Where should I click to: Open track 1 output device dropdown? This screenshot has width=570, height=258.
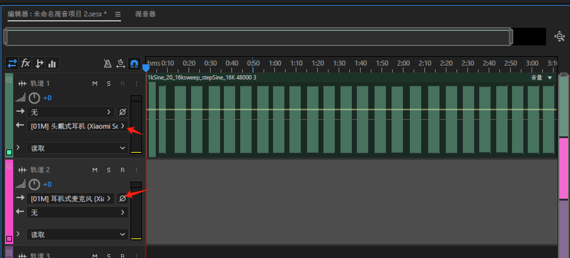click(78, 126)
